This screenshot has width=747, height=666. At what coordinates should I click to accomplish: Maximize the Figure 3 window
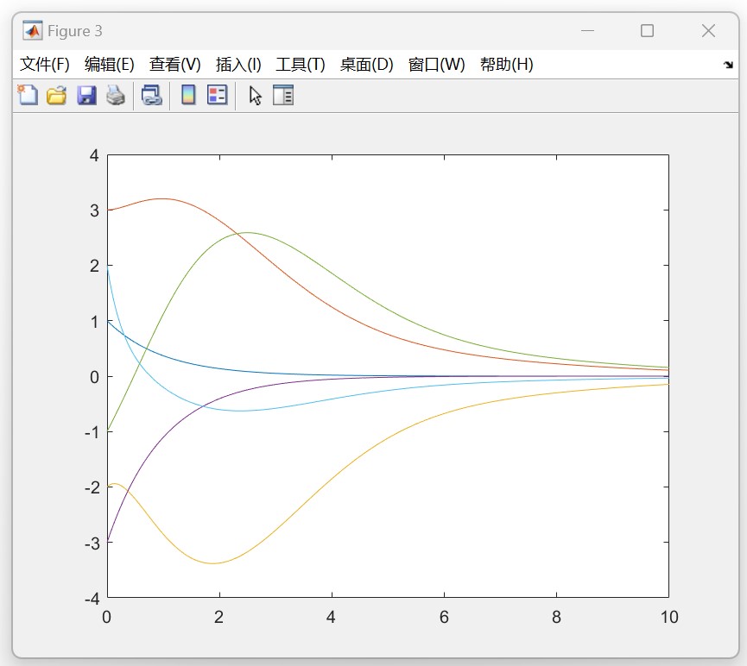tap(647, 31)
